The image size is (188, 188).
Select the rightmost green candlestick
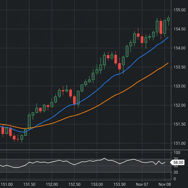[x=168, y=19]
